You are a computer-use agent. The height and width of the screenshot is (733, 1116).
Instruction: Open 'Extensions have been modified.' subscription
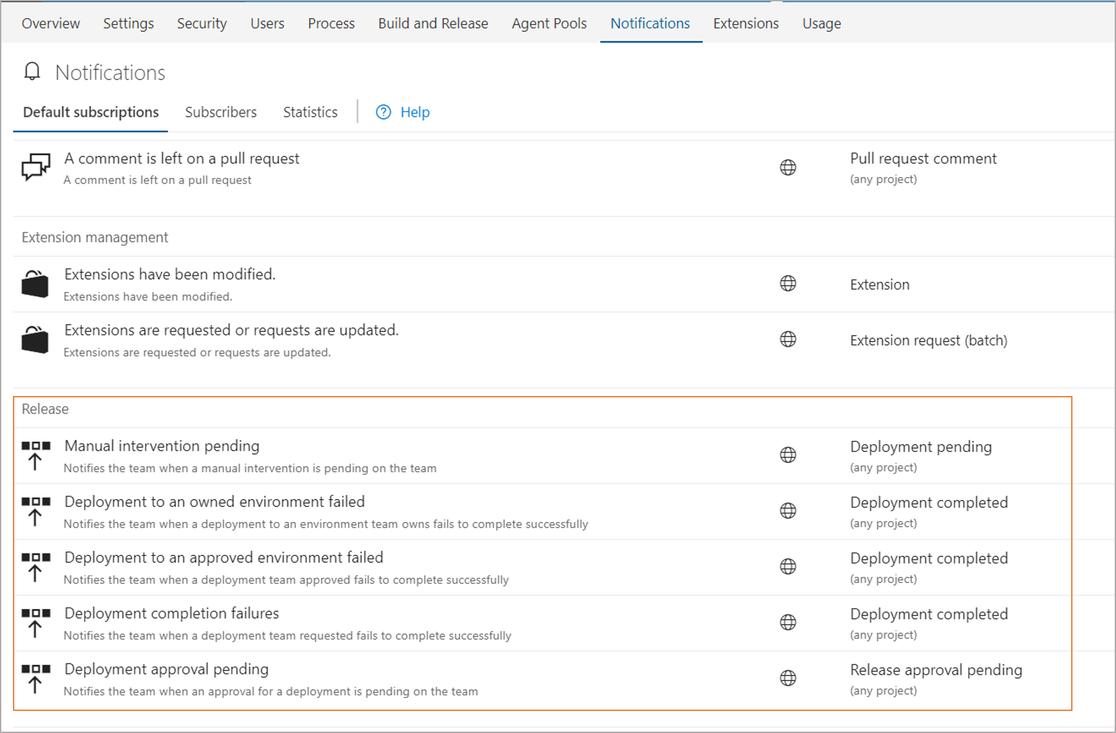[x=170, y=274]
